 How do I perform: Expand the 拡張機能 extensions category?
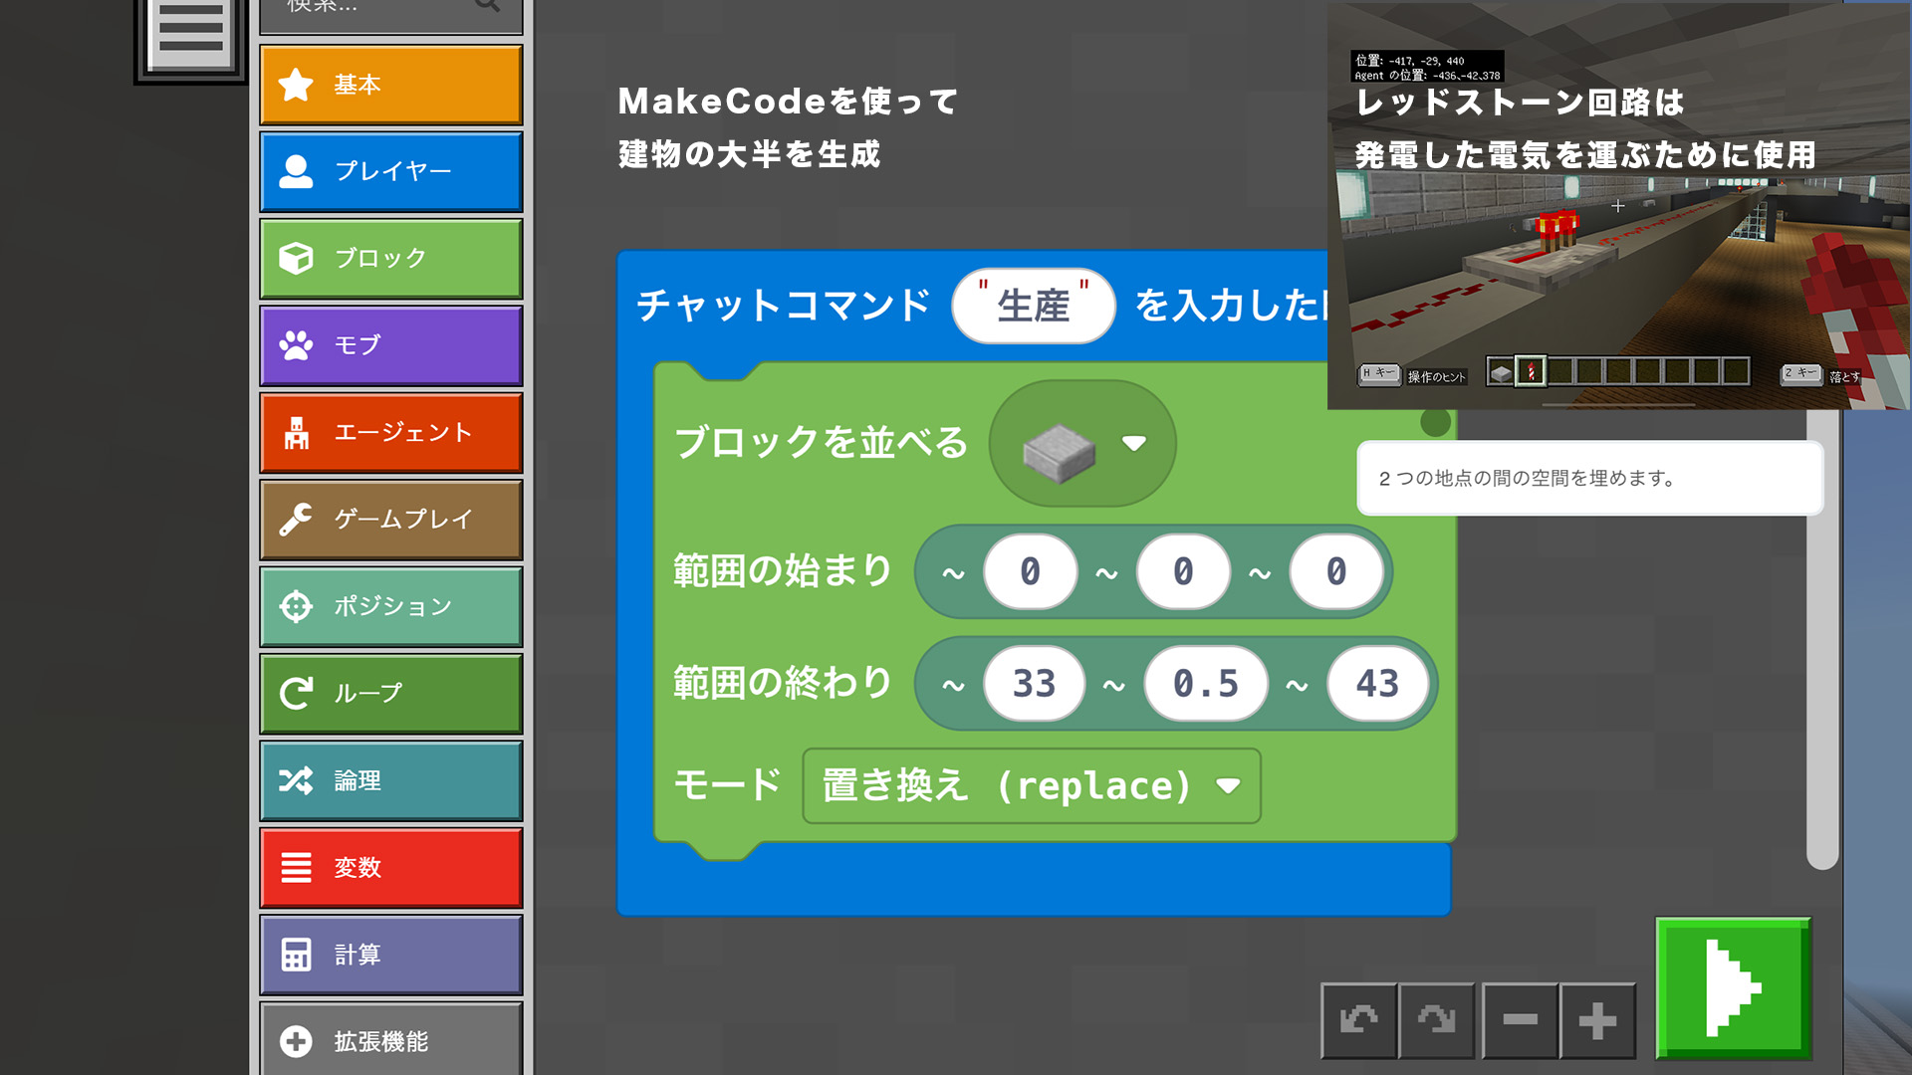(x=390, y=1040)
